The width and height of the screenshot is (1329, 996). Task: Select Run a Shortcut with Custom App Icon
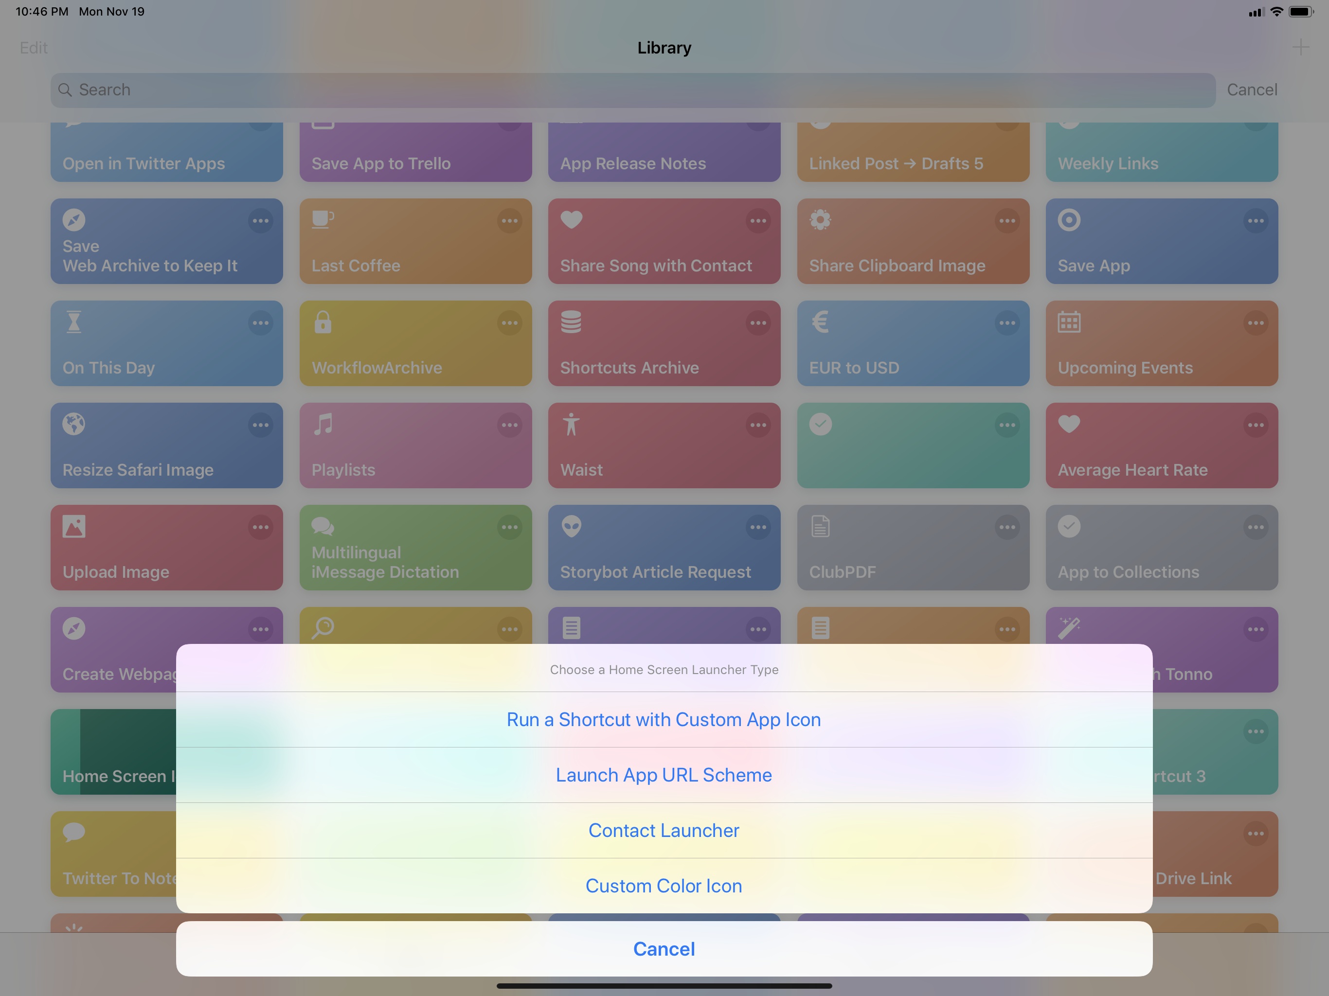(x=664, y=719)
